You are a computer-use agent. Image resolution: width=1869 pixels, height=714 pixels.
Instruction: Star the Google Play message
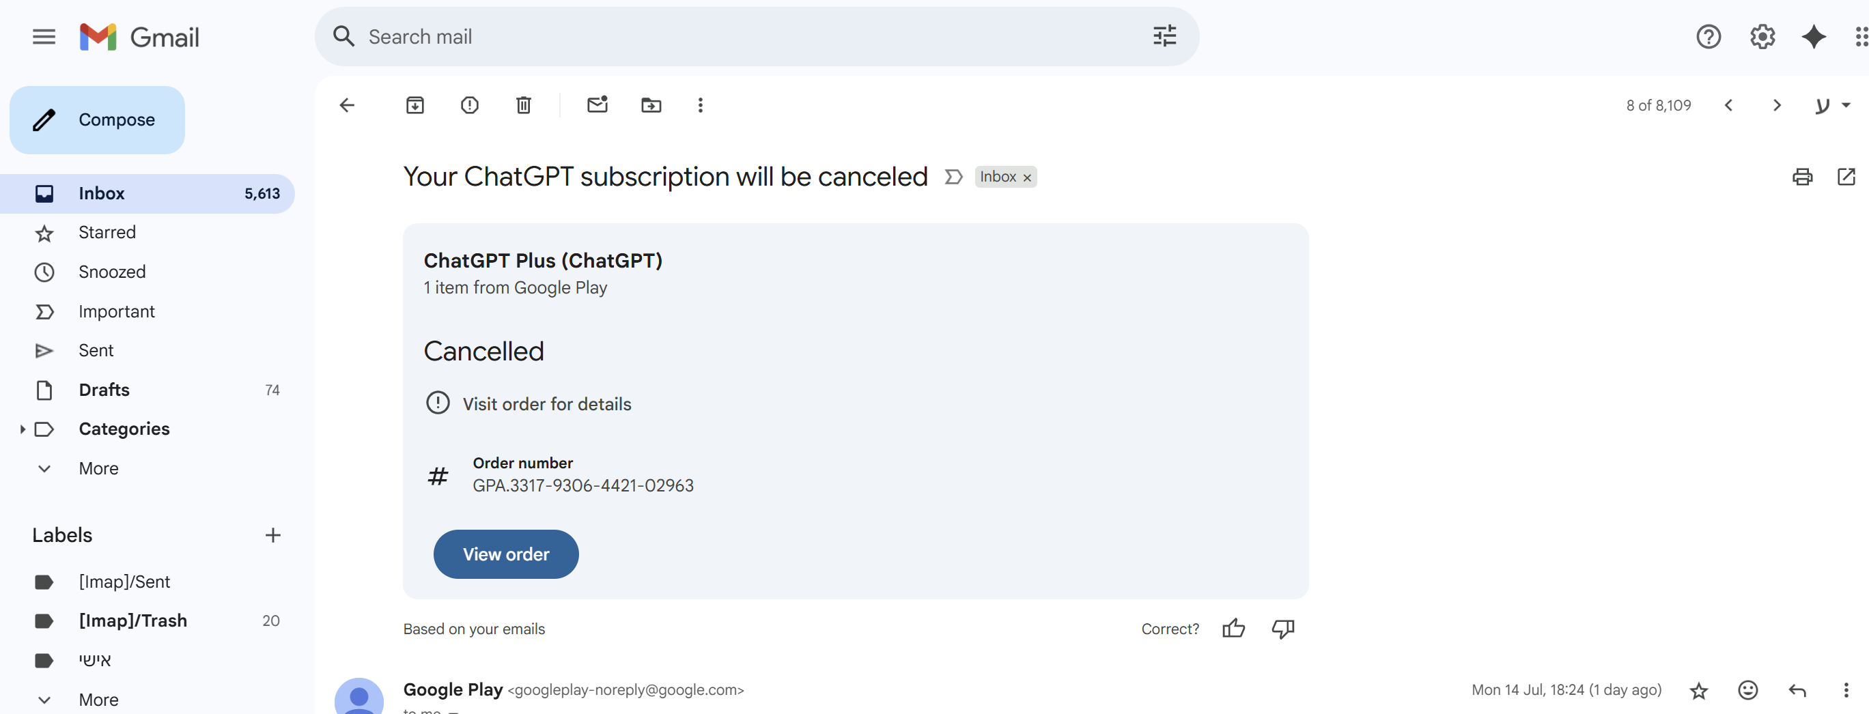pyautogui.click(x=1698, y=690)
